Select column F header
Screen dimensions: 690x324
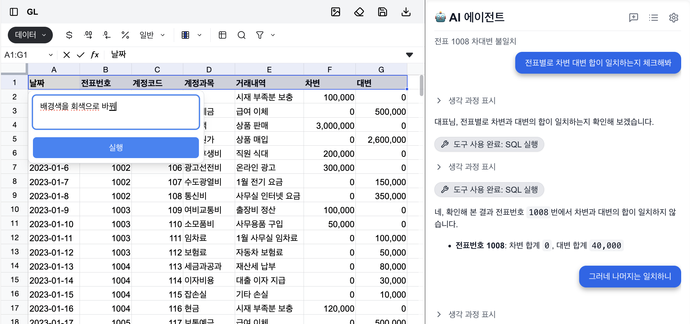pyautogui.click(x=329, y=69)
